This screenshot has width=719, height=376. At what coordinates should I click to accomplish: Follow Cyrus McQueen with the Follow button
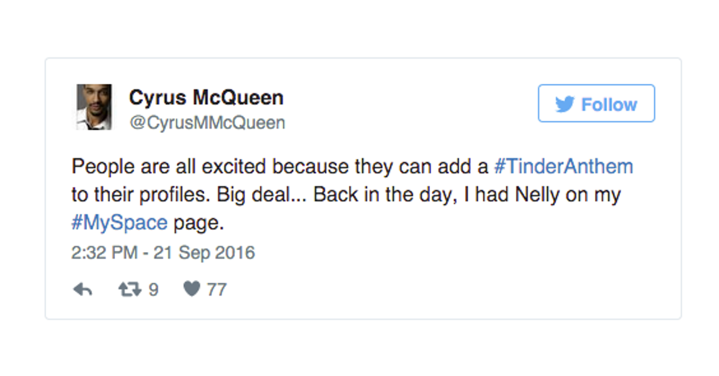click(596, 104)
